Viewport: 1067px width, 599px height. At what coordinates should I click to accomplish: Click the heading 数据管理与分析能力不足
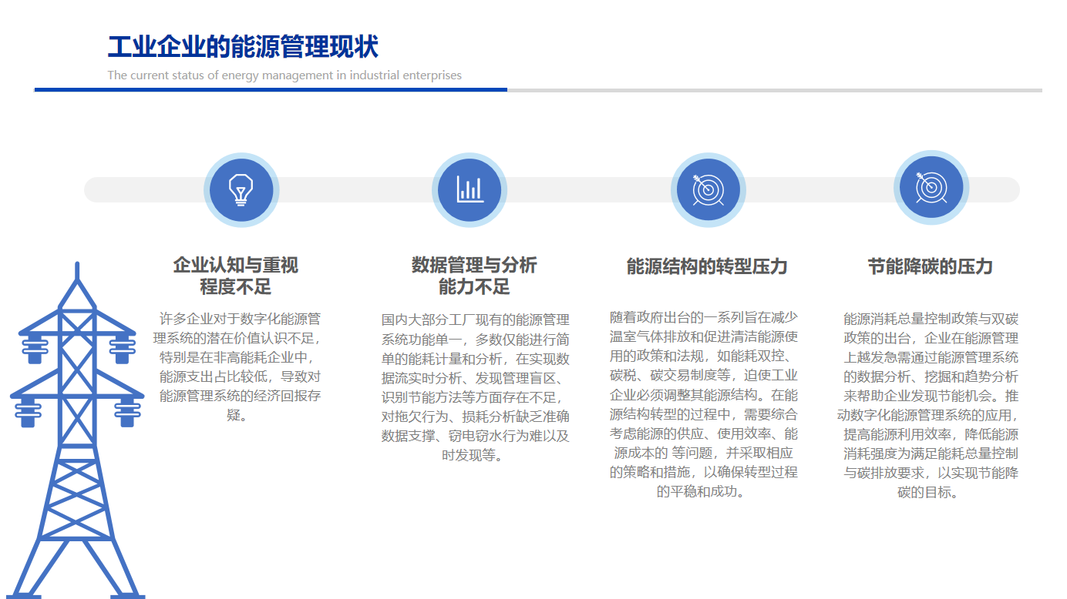pos(474,276)
